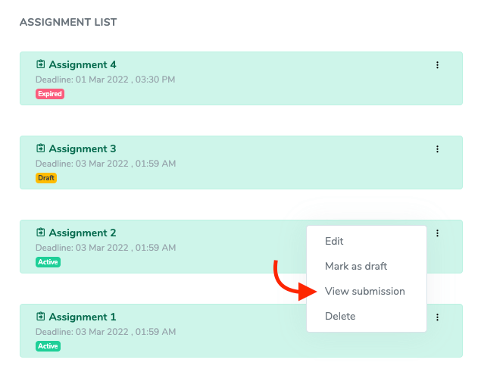Click the Active badge under Assignment 1
Screen dimensions: 481x375
[x=48, y=346]
